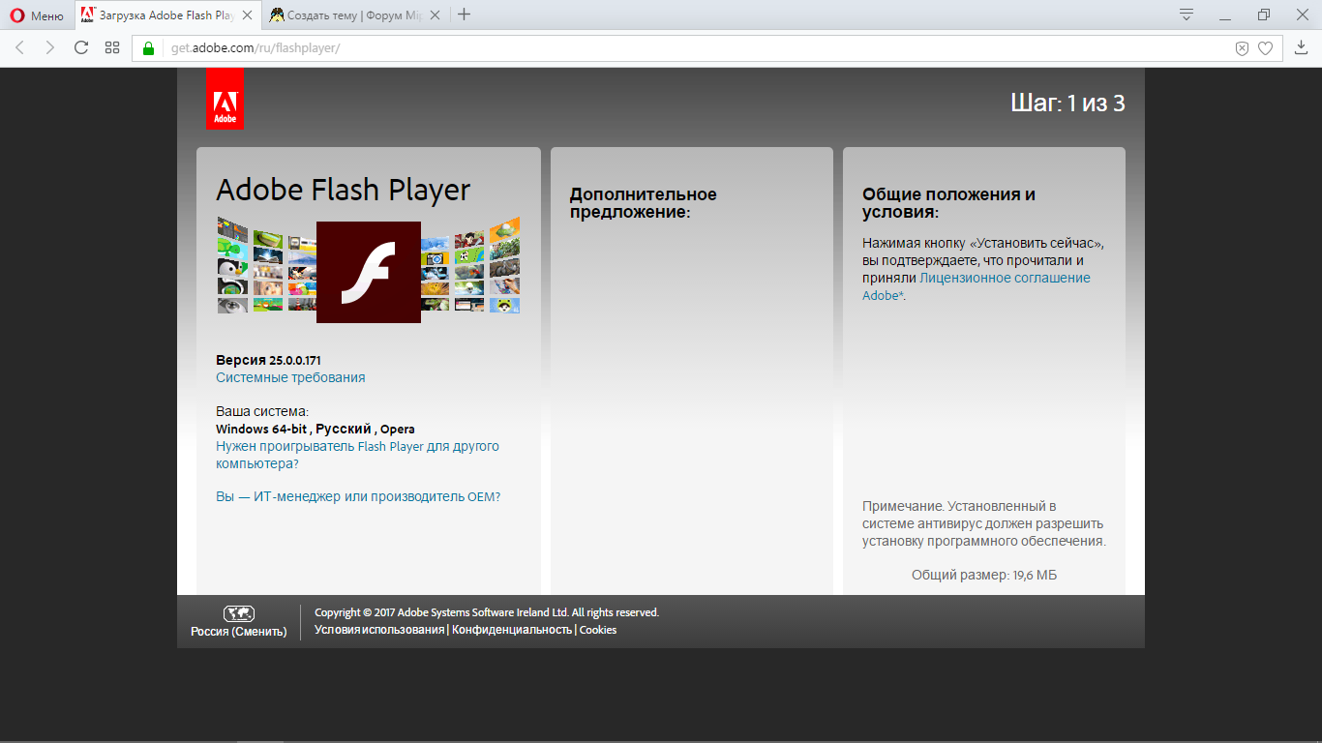Click the Дополнительное предложение heading
This screenshot has height=743, width=1322.
pos(644,203)
